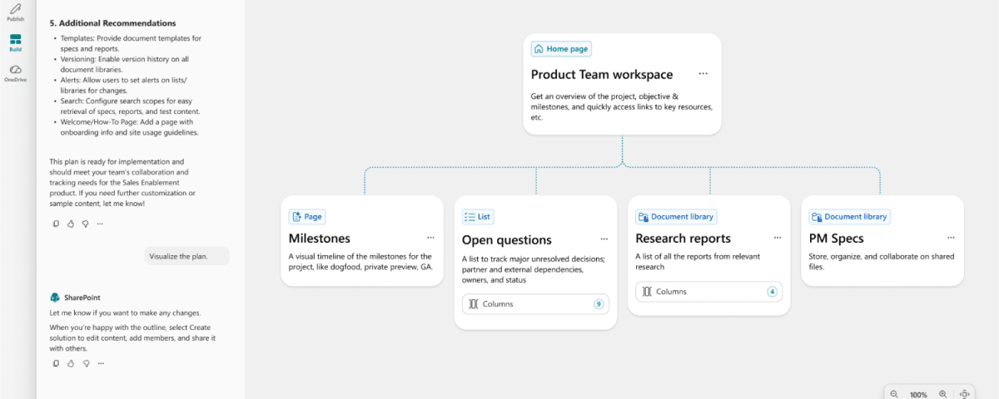Copy the latest SharePoint response
Viewport: 999px width, 399px height.
click(56, 363)
